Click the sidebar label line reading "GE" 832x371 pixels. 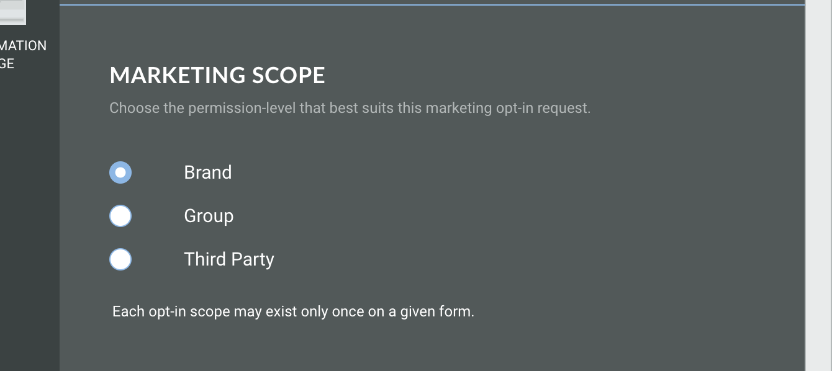click(x=7, y=64)
